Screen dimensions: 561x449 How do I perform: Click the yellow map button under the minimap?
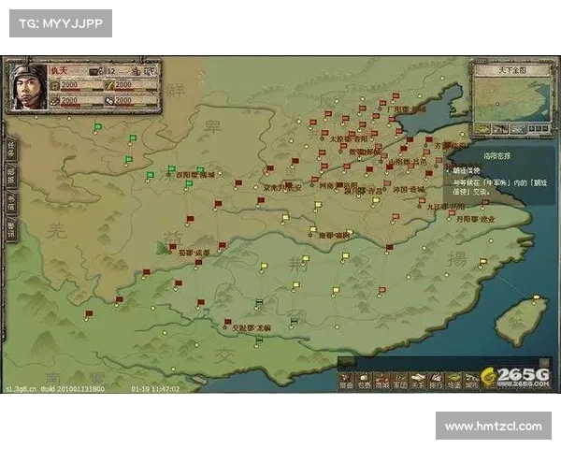coord(482,128)
